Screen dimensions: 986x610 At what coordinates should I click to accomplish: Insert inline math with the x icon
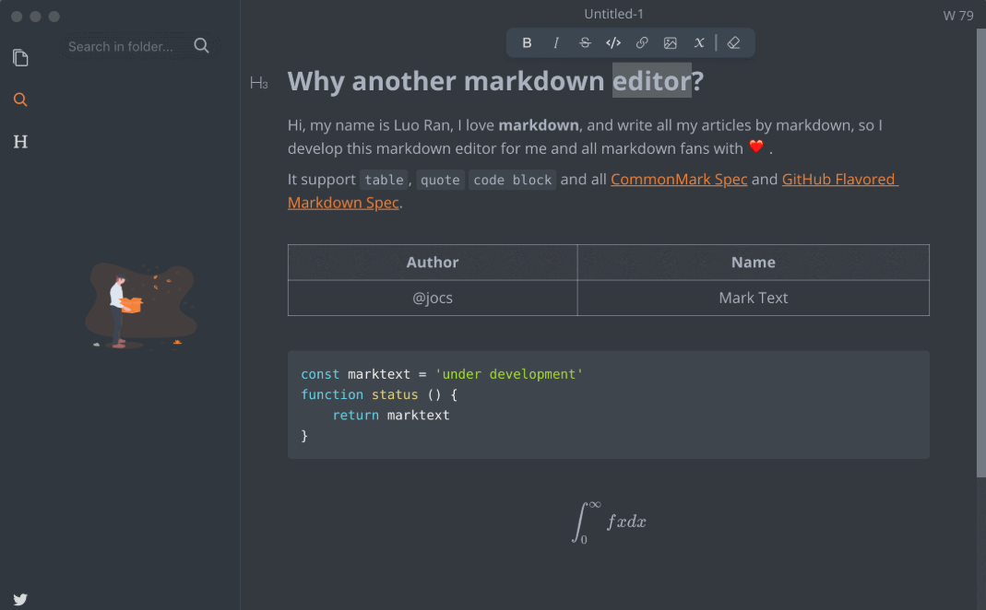tap(698, 42)
